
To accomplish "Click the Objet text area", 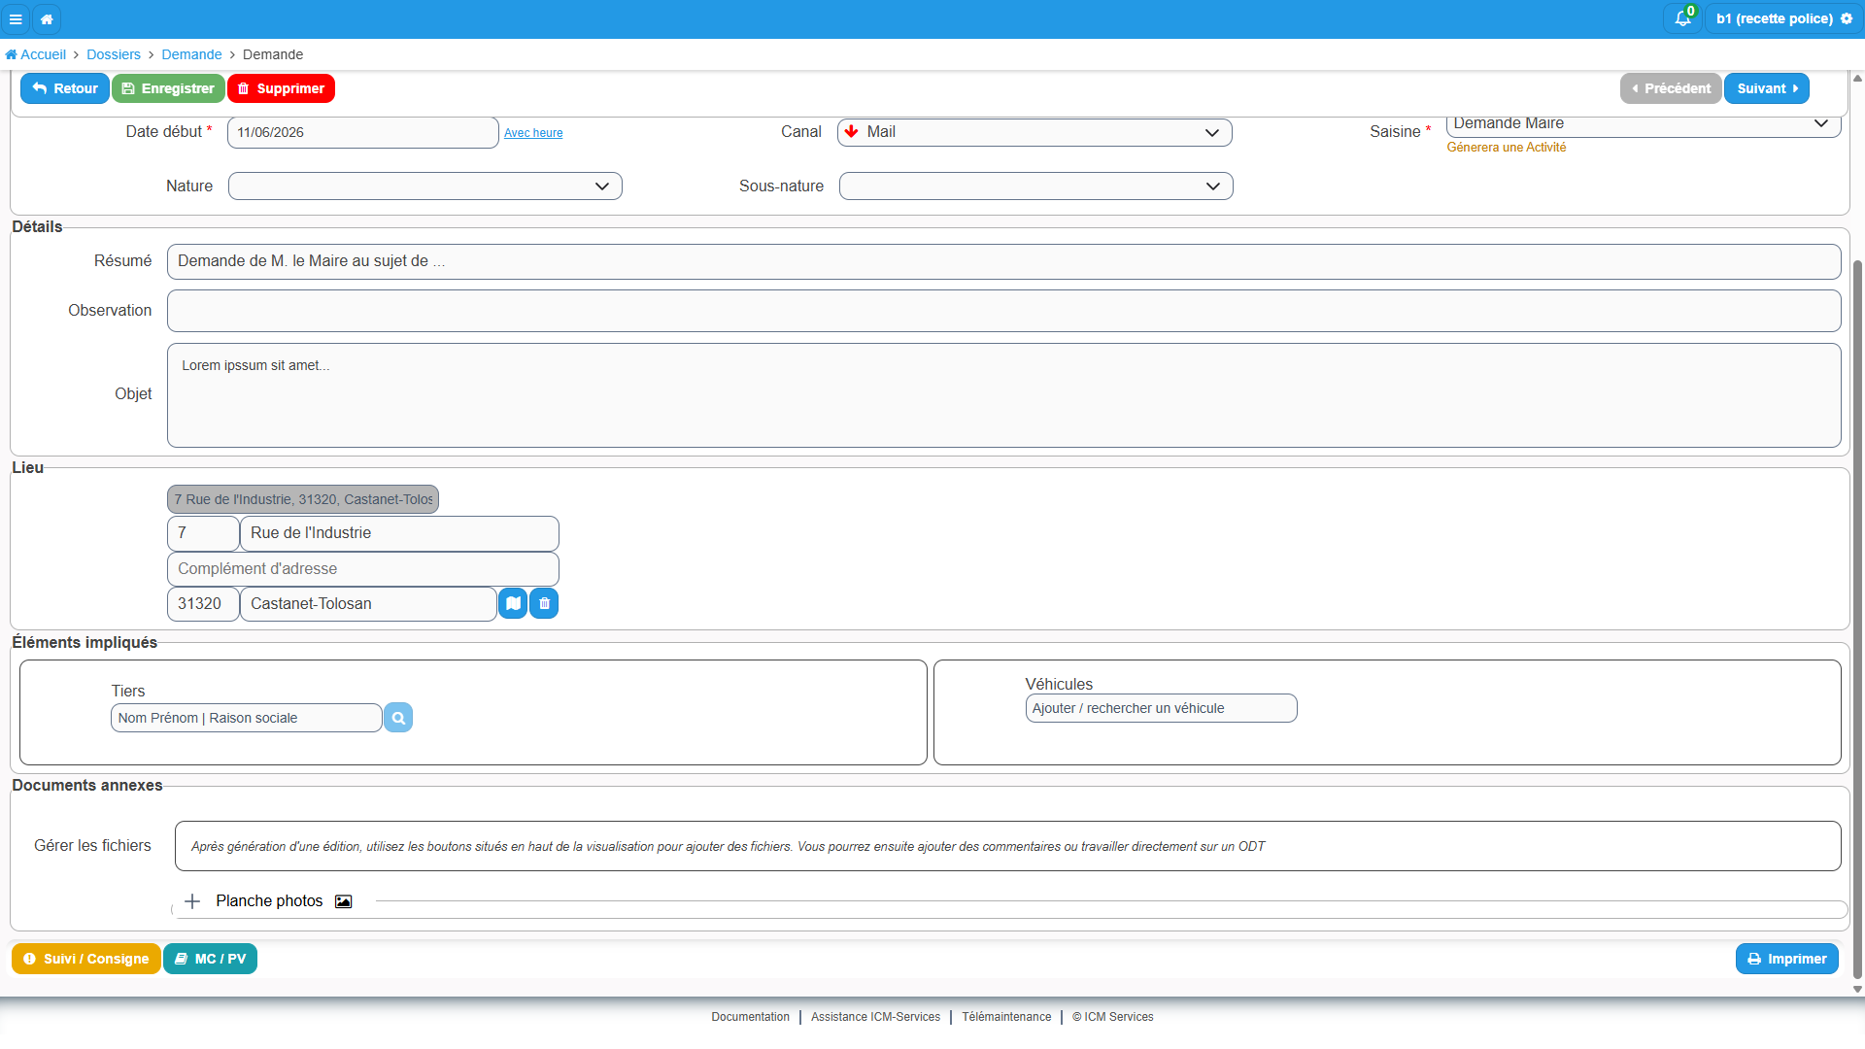I will 1004,395.
